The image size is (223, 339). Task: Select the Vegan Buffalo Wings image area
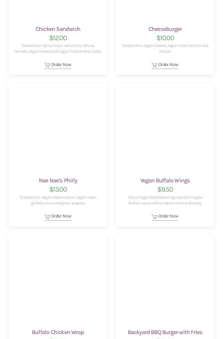(x=165, y=129)
